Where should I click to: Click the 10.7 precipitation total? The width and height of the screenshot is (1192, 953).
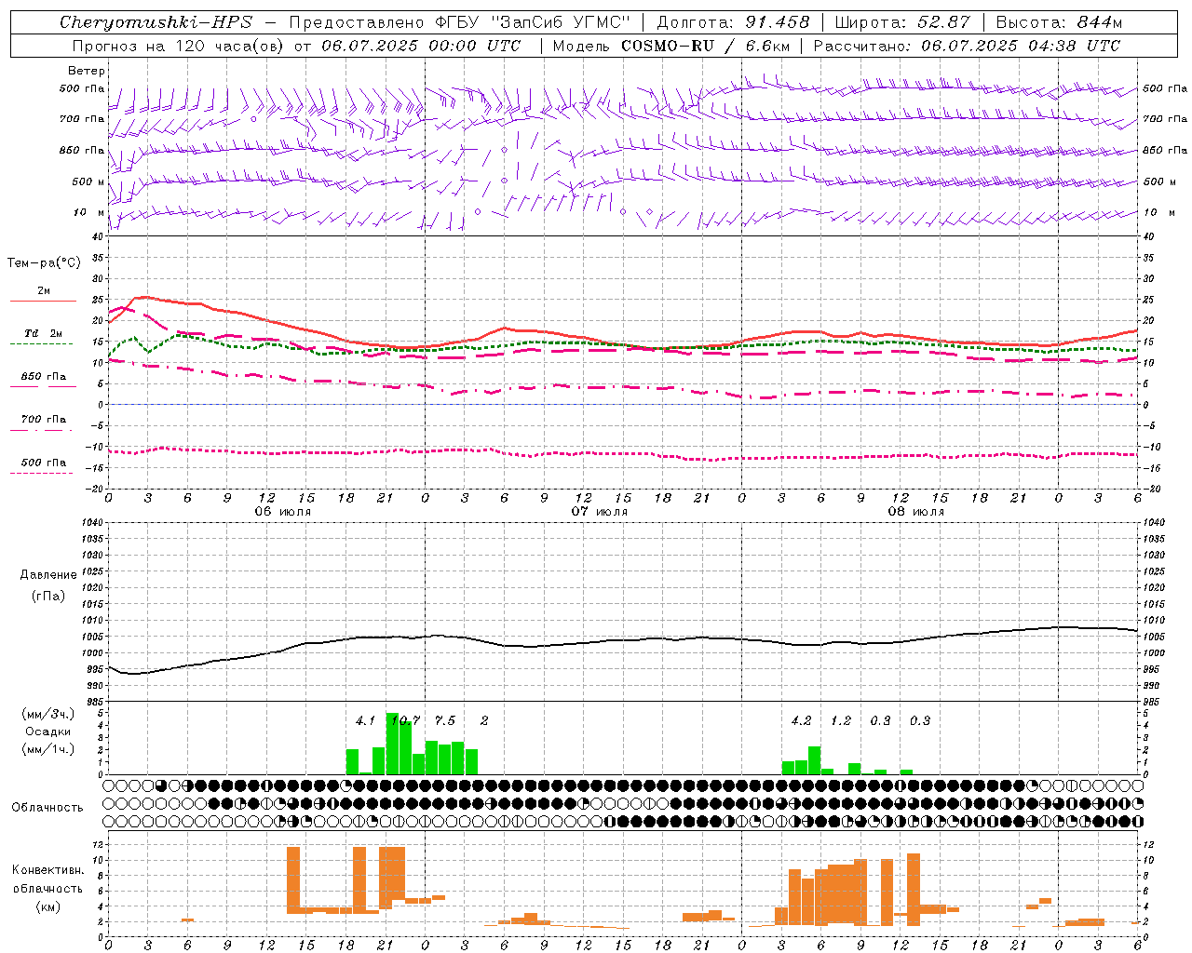(x=407, y=720)
